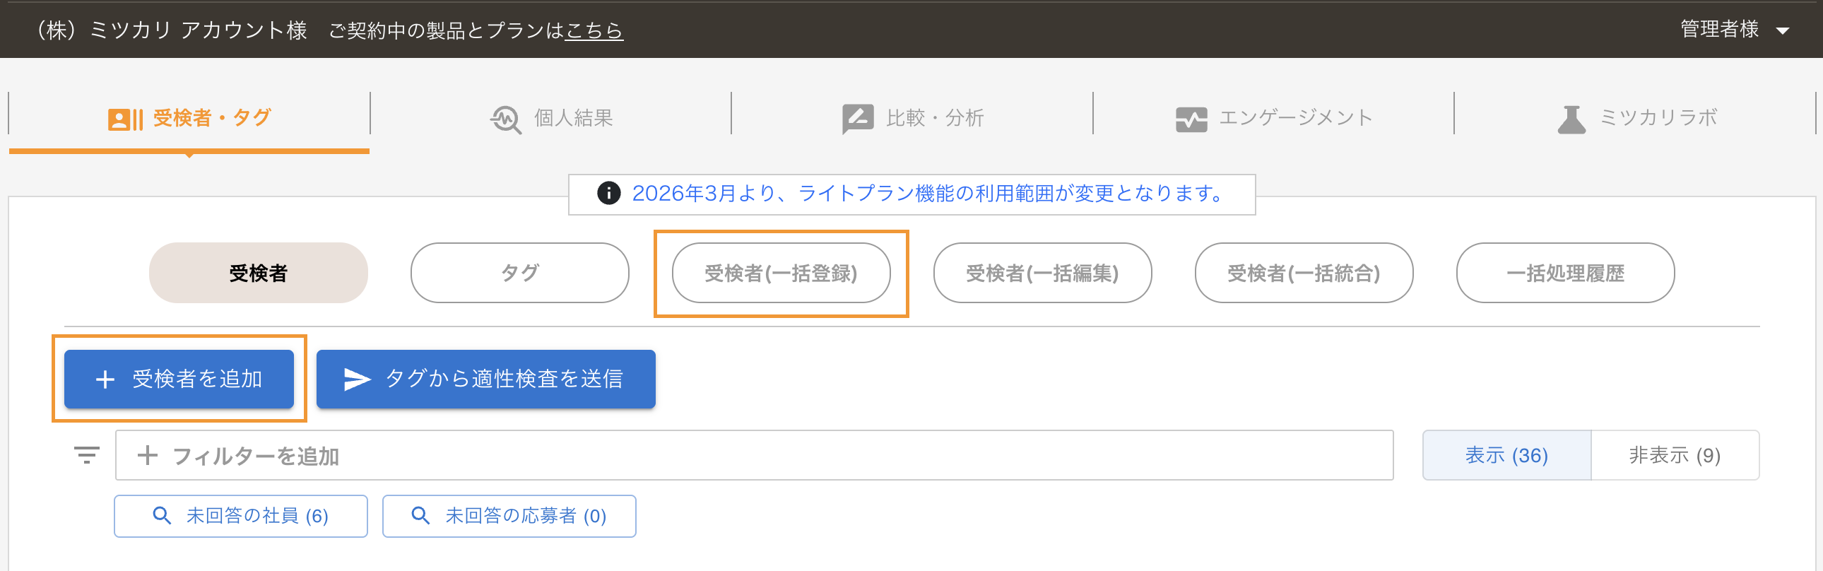
Task: Click the flask icon beside ミツカリラボ
Action: [x=1571, y=119]
